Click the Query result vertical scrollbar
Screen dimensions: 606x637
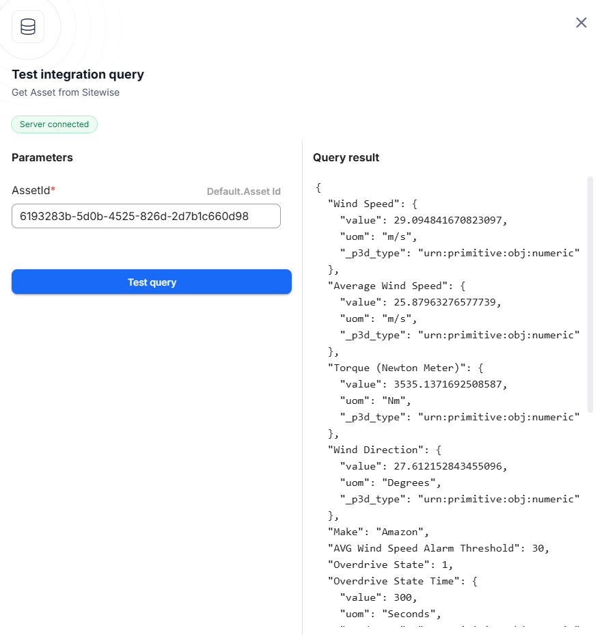[590, 294]
